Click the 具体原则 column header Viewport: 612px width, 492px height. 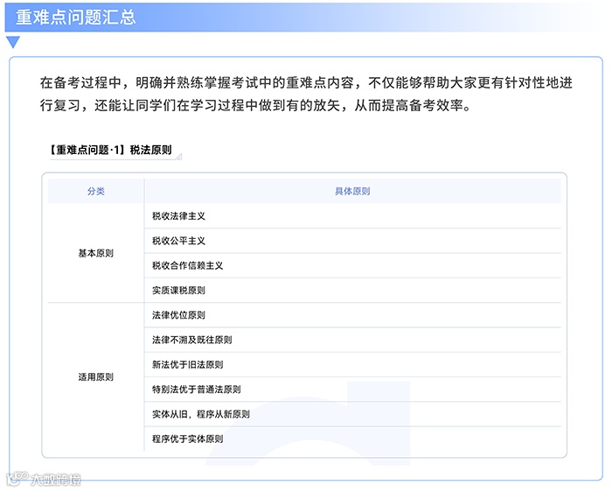coord(352,191)
